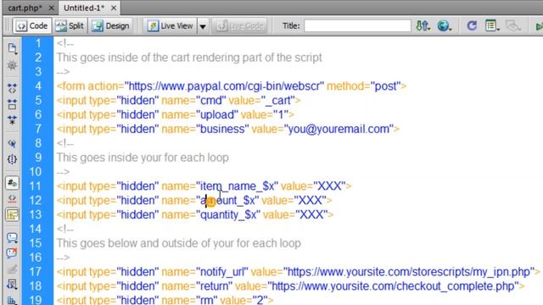Switch to the Untitled-1 tab
Viewport: 543px width, 305px height.
coord(84,8)
